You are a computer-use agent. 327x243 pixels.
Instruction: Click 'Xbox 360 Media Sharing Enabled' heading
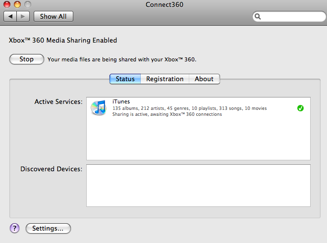tap(63, 40)
